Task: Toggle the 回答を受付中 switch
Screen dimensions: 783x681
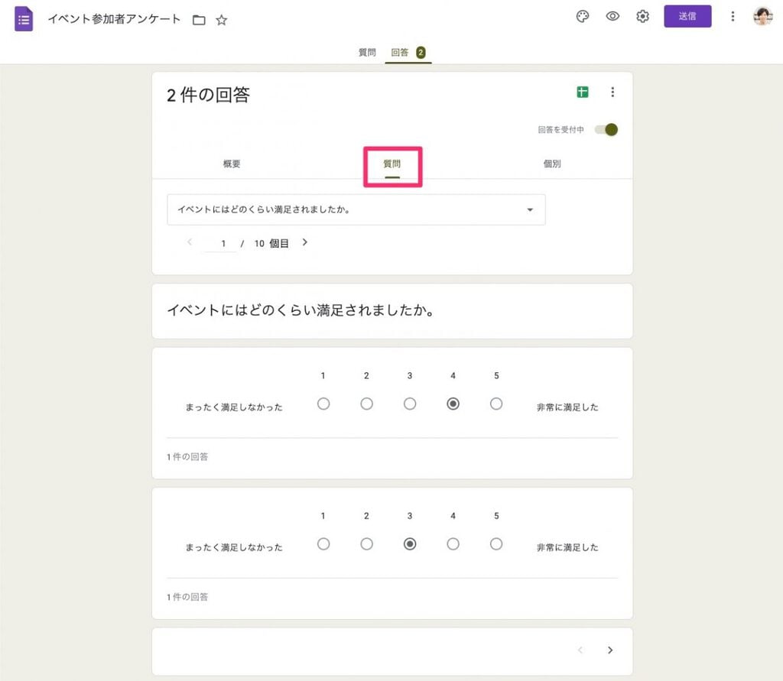Action: pyautogui.click(x=606, y=130)
